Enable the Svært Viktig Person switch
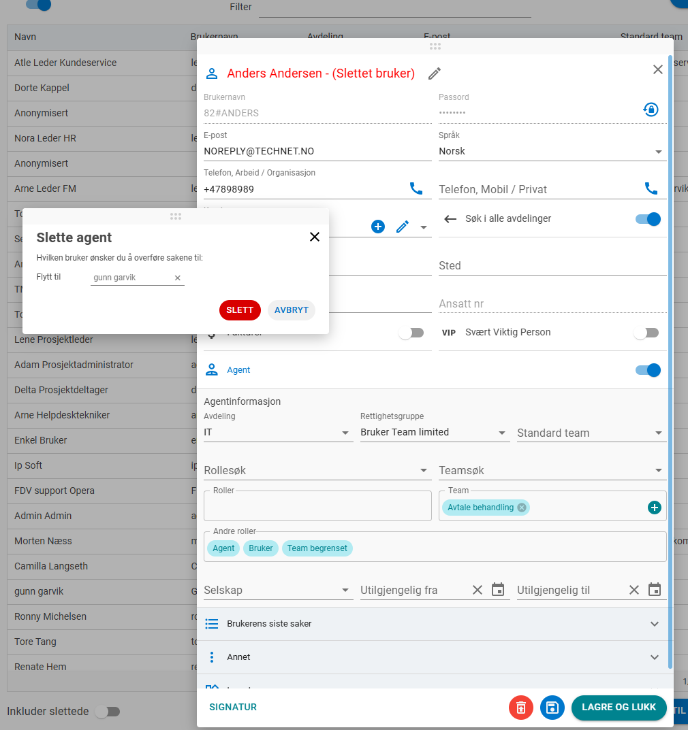The height and width of the screenshot is (730, 688). coord(646,333)
